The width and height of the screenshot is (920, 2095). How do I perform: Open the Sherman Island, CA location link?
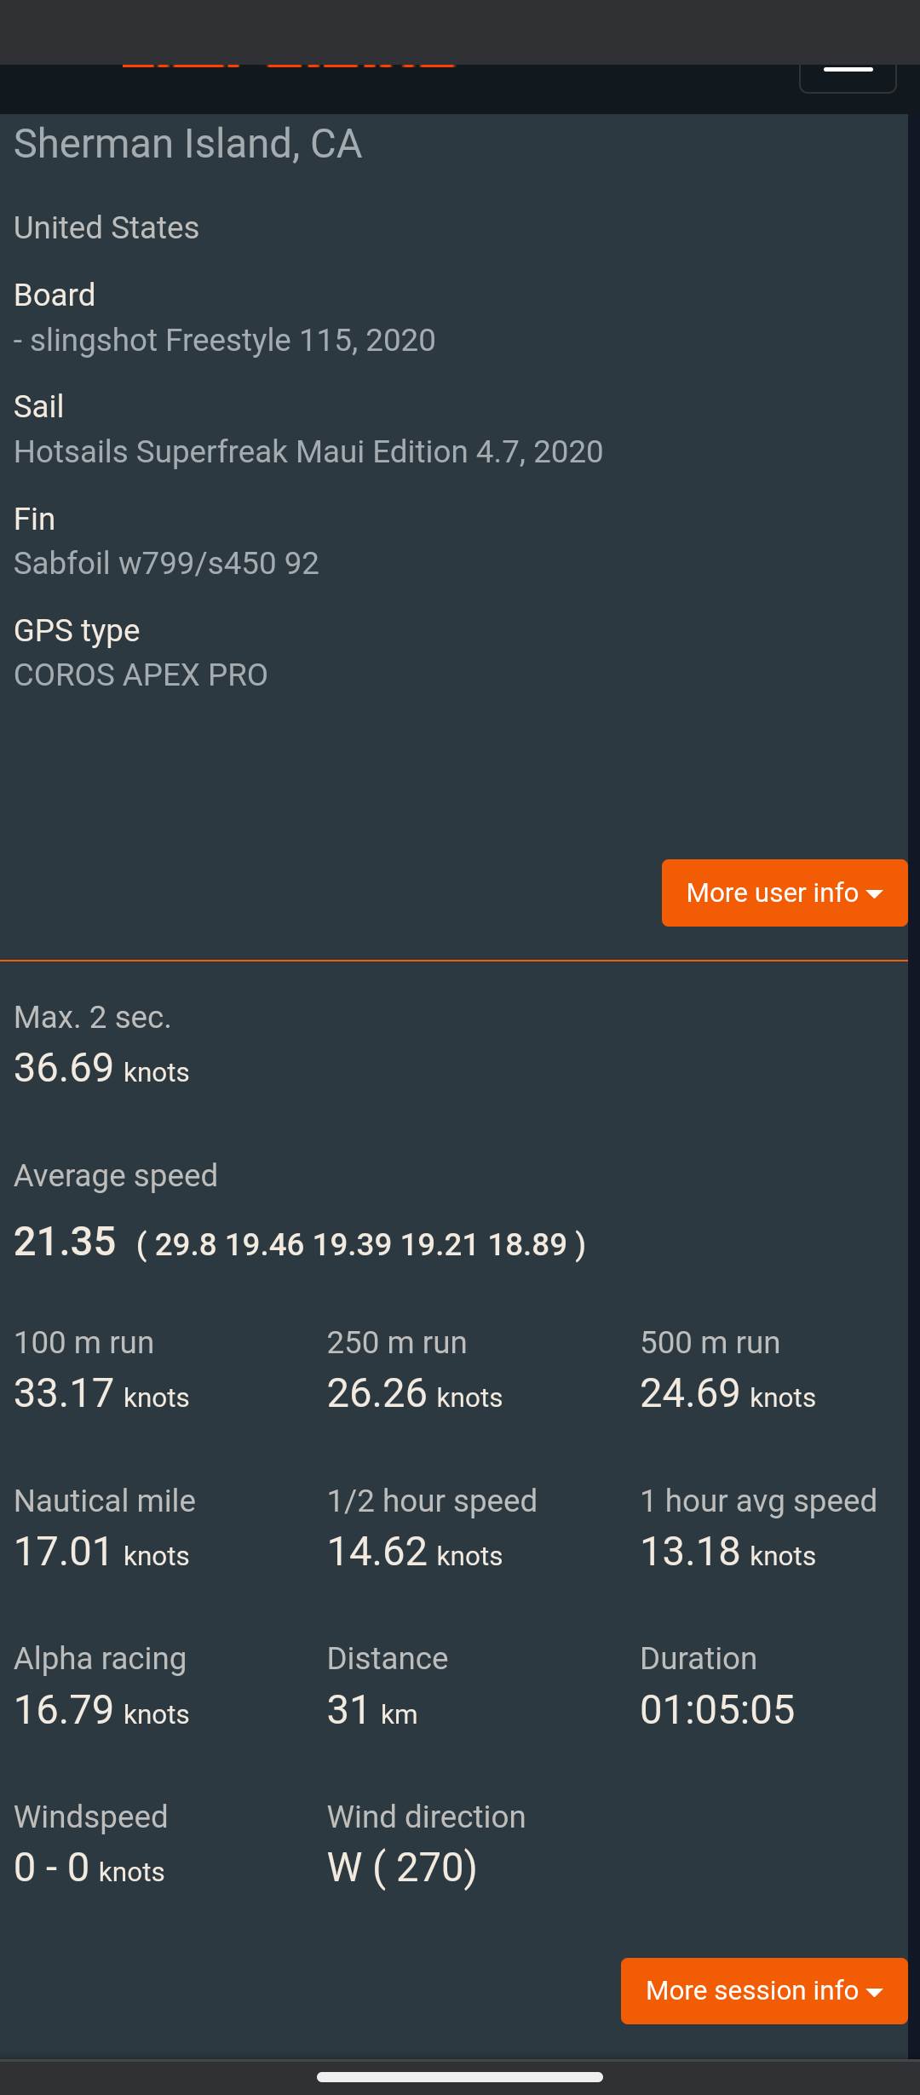tap(187, 143)
